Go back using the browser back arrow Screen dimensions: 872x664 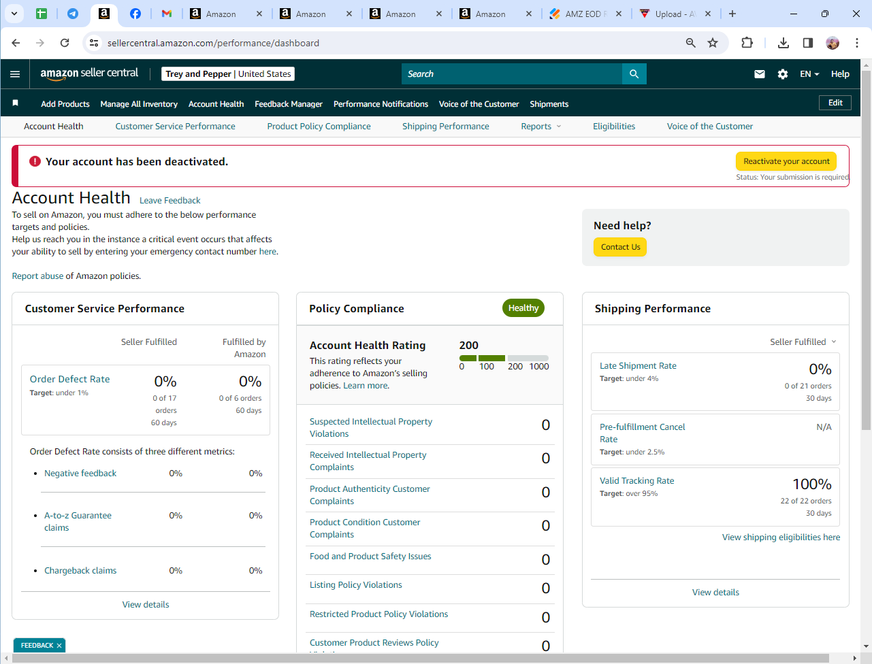click(x=16, y=43)
